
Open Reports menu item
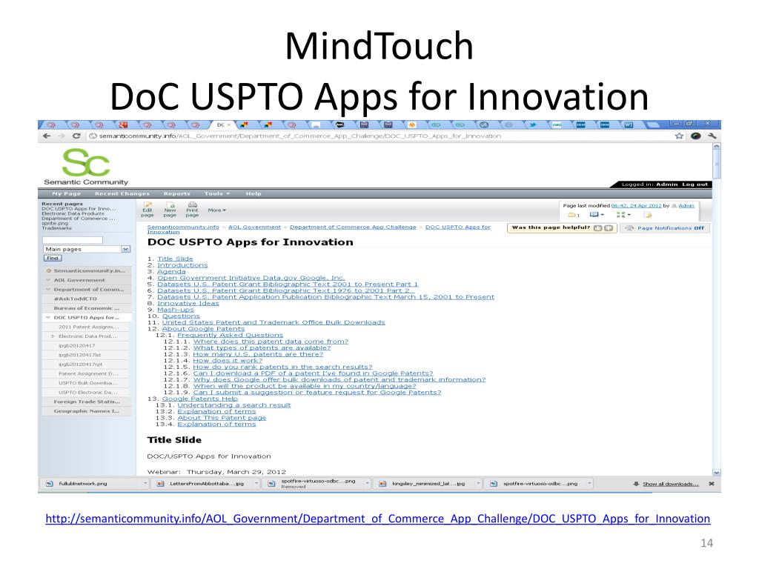coord(176,193)
